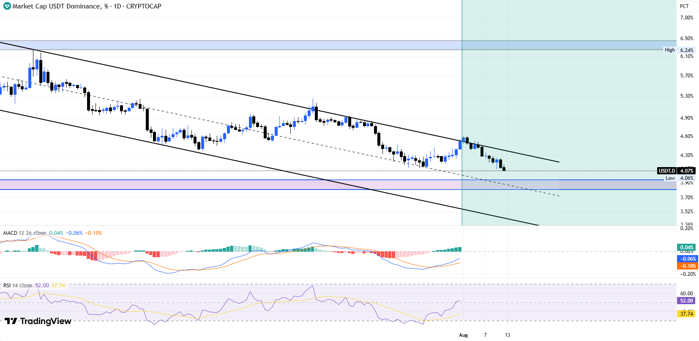The width and height of the screenshot is (699, 341).
Task: Click the TradingView logo watermark
Action: point(38,321)
